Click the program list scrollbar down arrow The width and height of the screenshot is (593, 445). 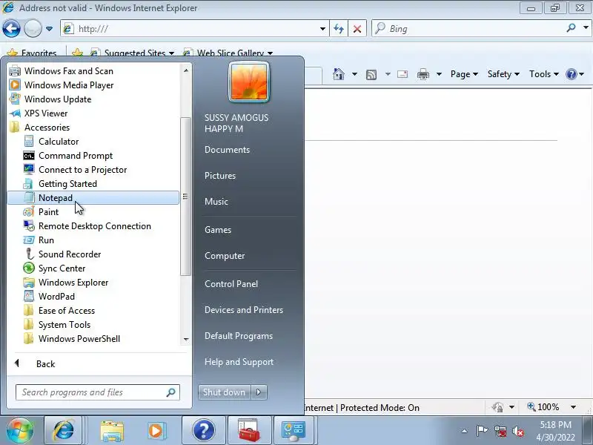tap(186, 340)
